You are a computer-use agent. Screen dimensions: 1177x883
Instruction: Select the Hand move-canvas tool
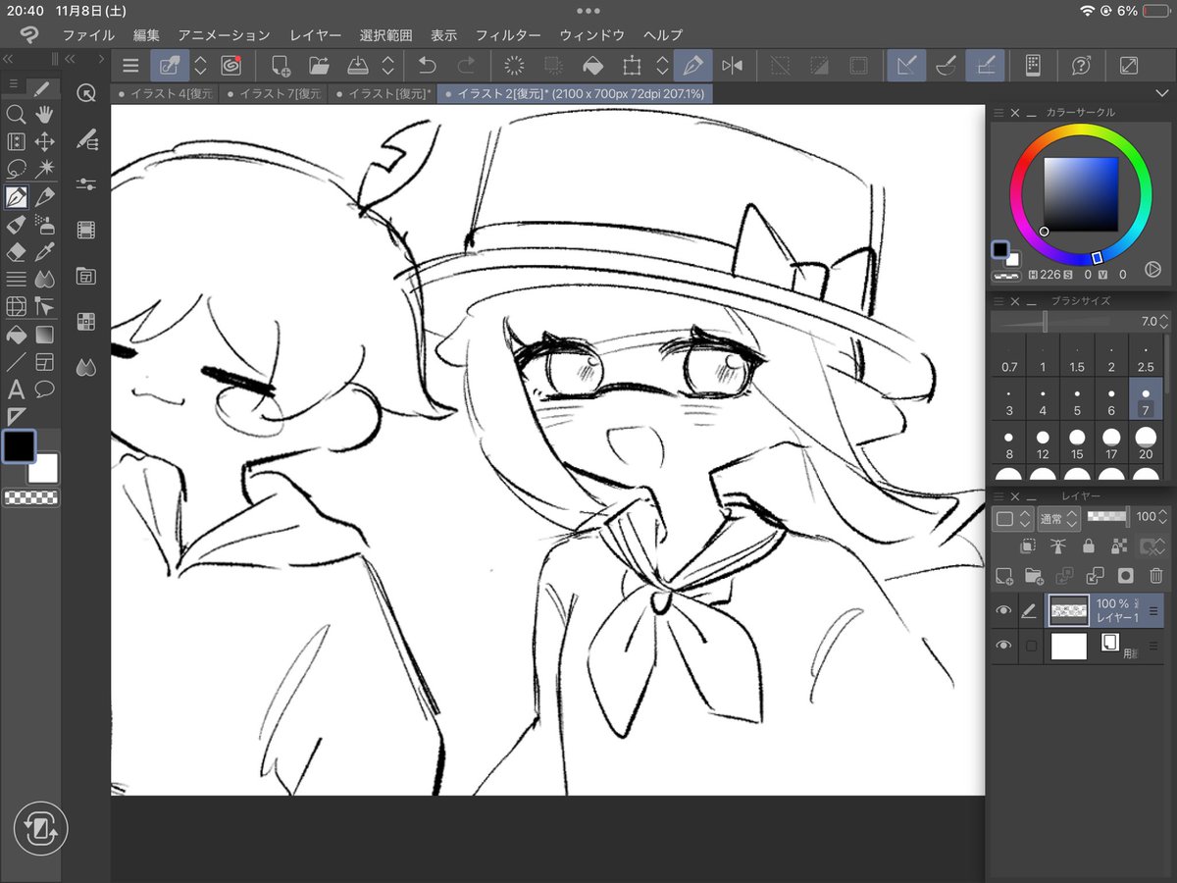point(44,115)
